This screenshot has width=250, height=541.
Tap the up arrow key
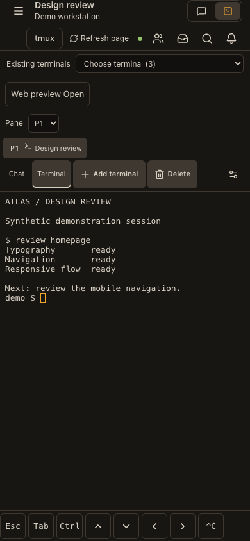[x=98, y=526]
